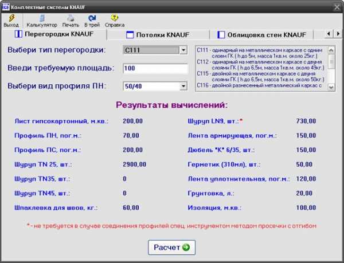The width and height of the screenshot is (344, 263).
Task: Open partition type dropdown C111
Action: point(183,50)
